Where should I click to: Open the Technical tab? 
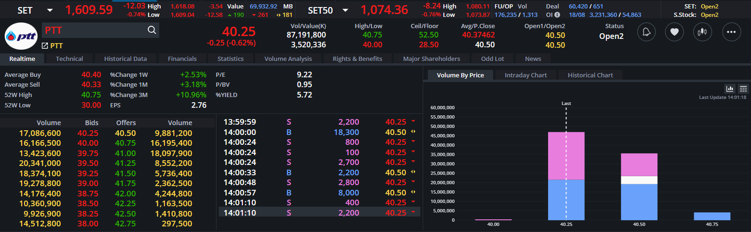click(x=69, y=59)
